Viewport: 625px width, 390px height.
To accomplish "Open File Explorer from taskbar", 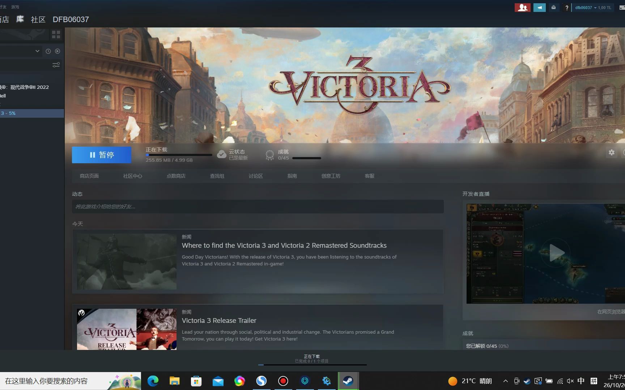I will pos(174,381).
